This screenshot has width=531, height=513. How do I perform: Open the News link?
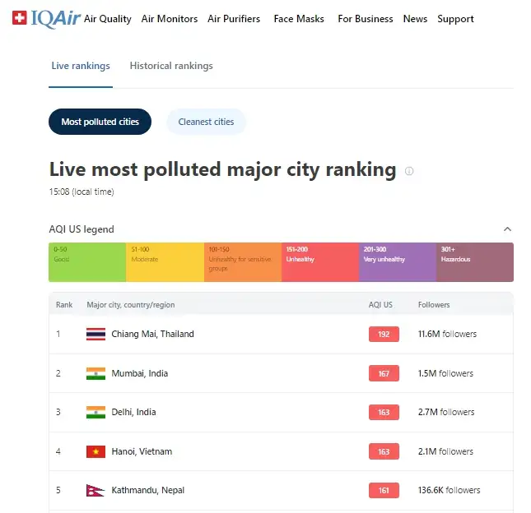[x=415, y=19]
